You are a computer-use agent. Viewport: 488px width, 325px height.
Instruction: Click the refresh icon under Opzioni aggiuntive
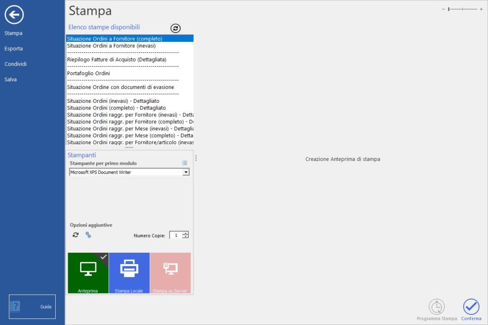pos(76,235)
